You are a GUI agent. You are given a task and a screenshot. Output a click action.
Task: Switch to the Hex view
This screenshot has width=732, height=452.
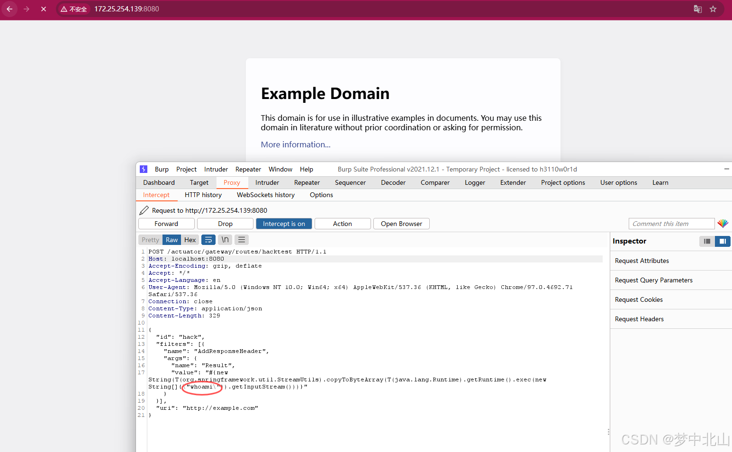[x=190, y=240]
